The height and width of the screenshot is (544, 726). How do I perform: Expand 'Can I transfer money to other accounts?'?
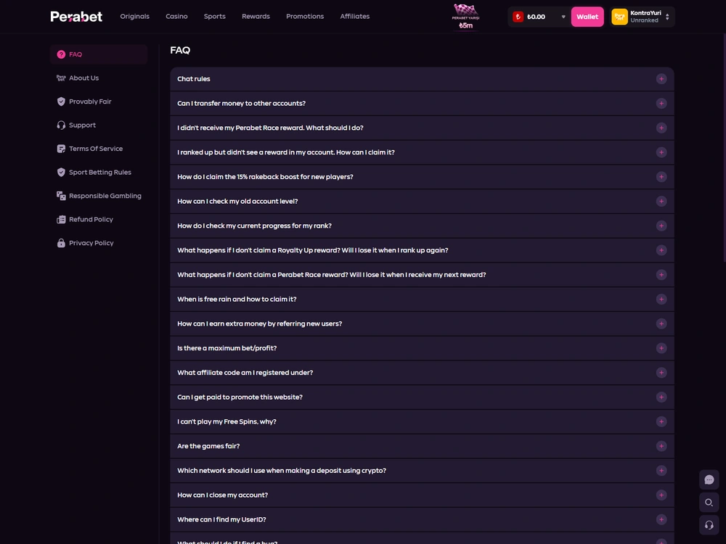coord(422,104)
